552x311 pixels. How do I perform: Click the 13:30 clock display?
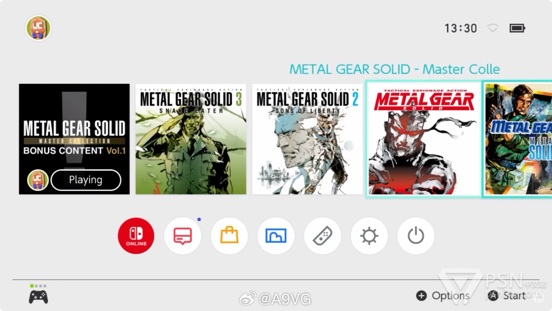click(x=460, y=28)
